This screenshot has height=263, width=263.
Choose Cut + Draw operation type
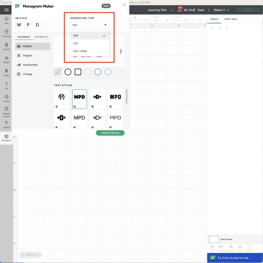(x=80, y=51)
